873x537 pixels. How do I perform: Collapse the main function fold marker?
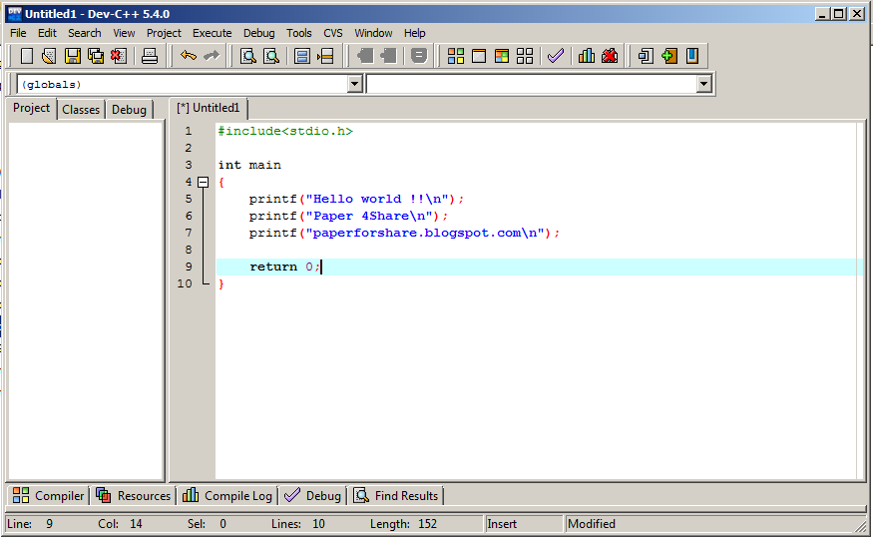(x=204, y=183)
